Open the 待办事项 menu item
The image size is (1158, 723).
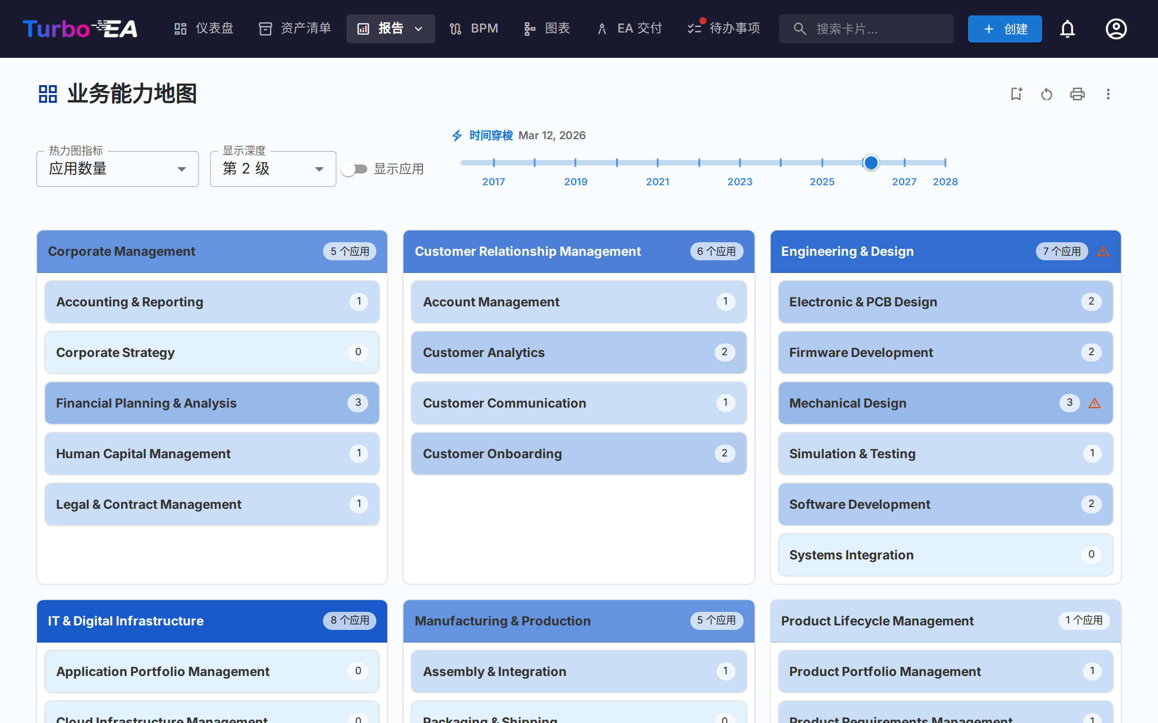[723, 28]
